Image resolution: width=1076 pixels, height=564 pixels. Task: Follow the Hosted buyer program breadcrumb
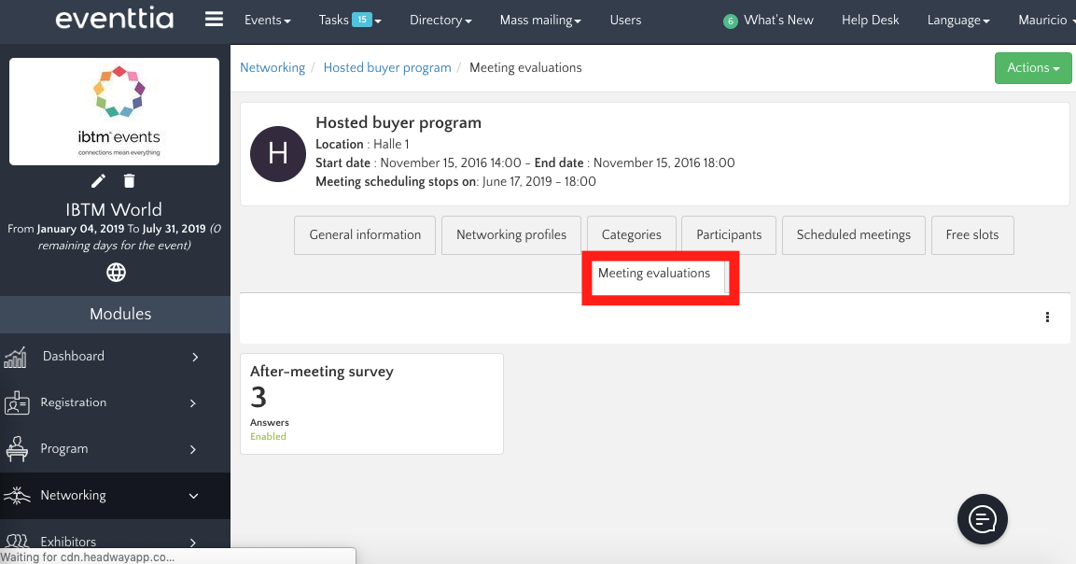386,67
